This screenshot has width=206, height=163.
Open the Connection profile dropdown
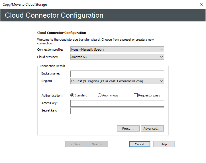(117, 49)
